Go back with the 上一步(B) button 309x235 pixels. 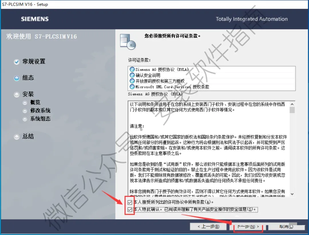[x=208, y=226]
